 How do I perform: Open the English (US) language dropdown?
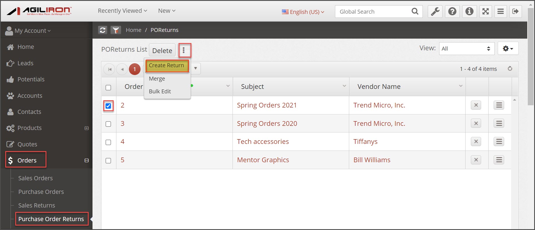coord(303,12)
